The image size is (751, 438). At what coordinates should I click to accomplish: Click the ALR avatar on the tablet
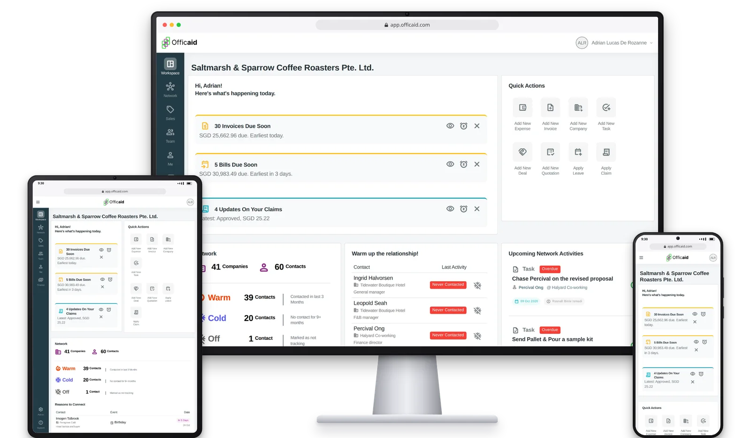(x=190, y=202)
